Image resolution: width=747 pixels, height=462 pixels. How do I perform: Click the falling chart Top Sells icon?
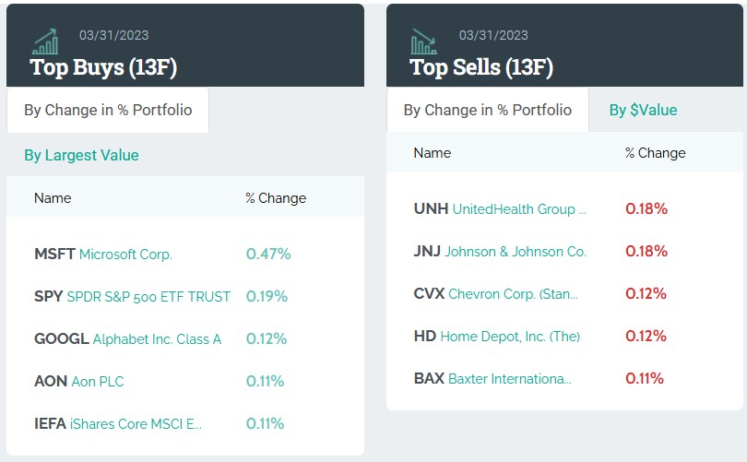coord(424,41)
